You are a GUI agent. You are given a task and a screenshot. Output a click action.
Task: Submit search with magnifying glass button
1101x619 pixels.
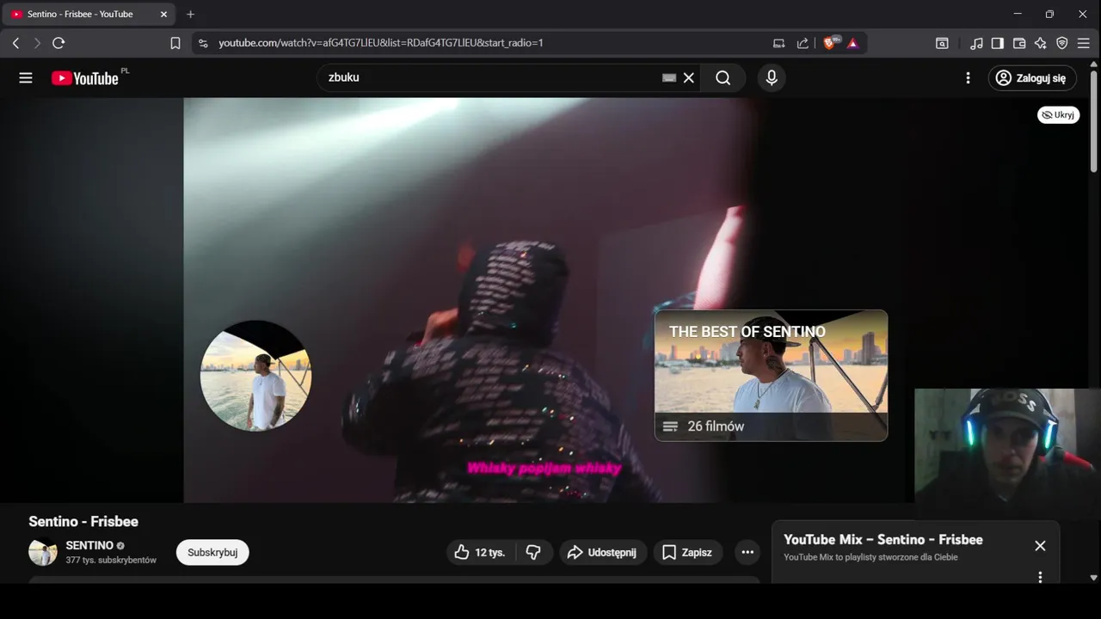(723, 78)
